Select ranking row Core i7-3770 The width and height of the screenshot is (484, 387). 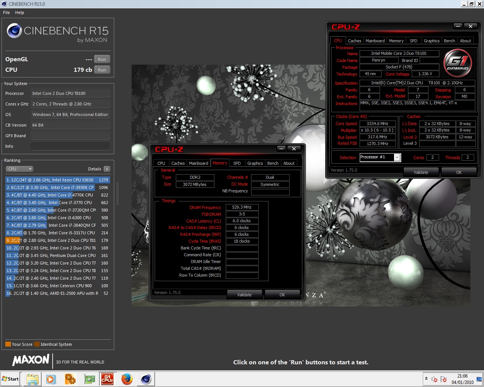tap(57, 203)
